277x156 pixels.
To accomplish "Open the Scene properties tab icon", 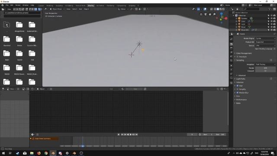I will click(231, 56).
